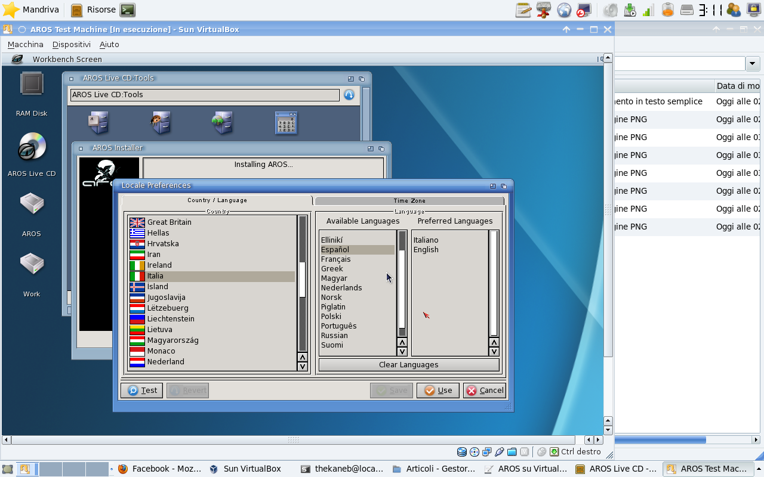Open the Aiuto menu
The image size is (764, 477).
(x=109, y=44)
